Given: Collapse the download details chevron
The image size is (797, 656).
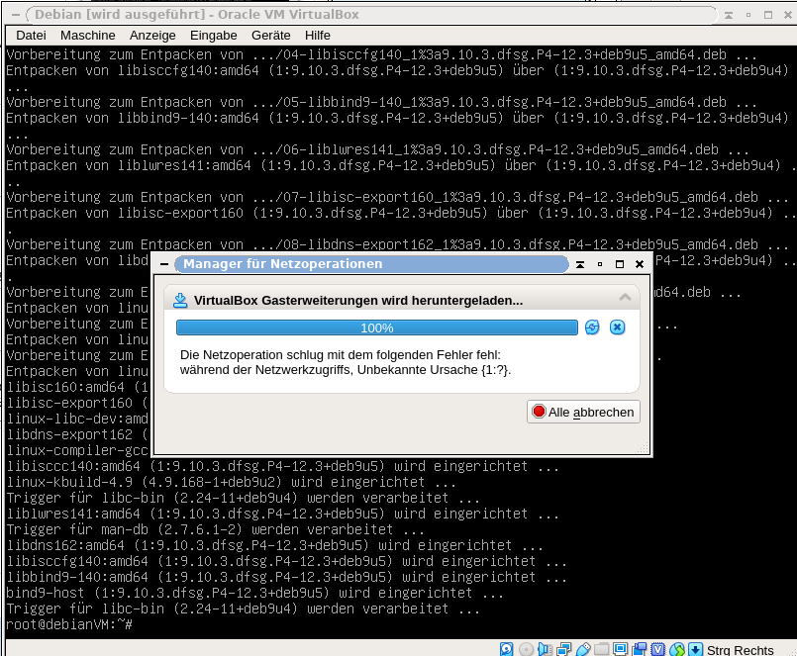Looking at the screenshot, I should point(625,298).
